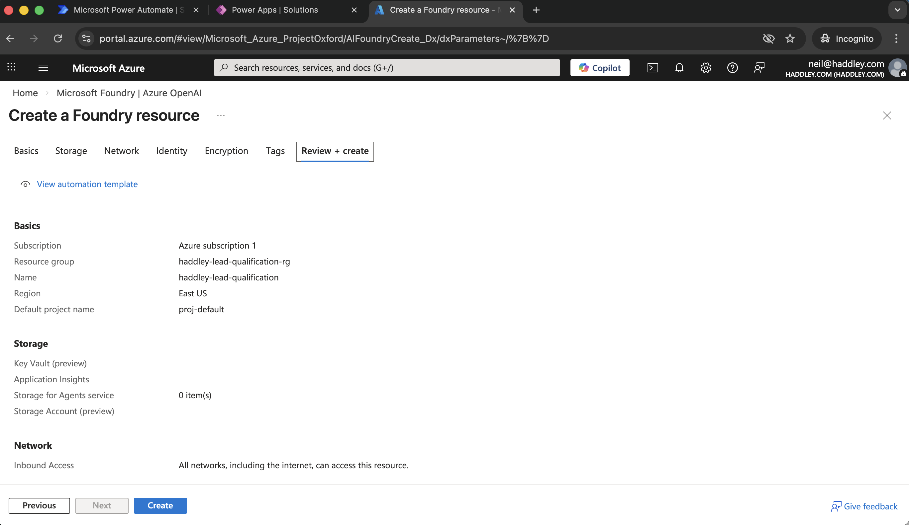This screenshot has width=909, height=525.
Task: Click the East US region value
Action: [x=193, y=293]
